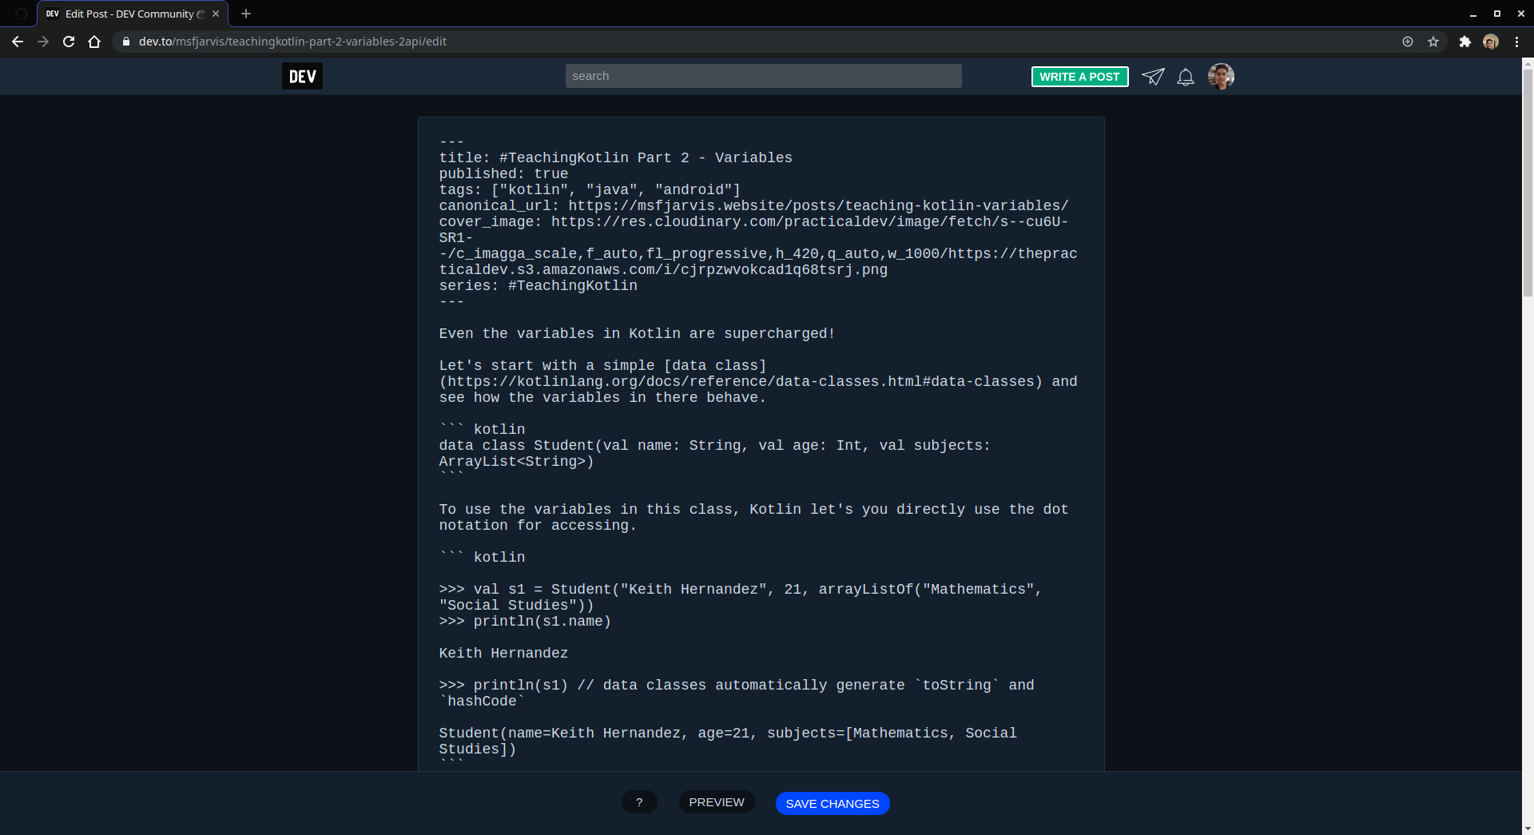Go to DEV home via logo
Viewport: 1534px width, 835px height.
[302, 76]
